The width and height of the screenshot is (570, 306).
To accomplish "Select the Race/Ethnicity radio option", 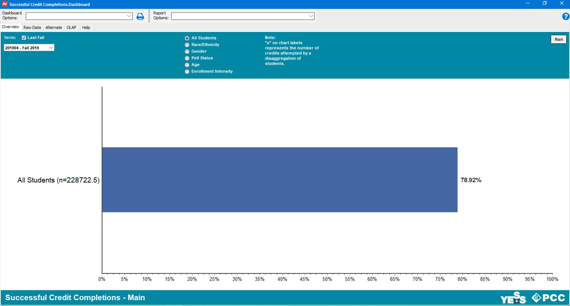I will [x=187, y=45].
